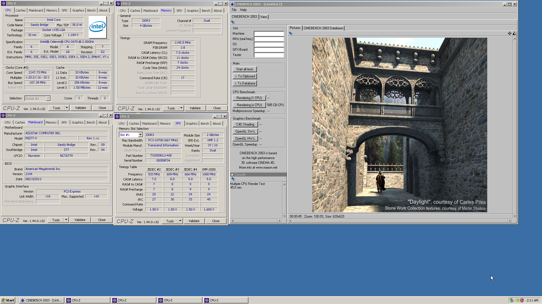542x304 pixels.
Task: Click the To Database button
Action: [x=245, y=83]
